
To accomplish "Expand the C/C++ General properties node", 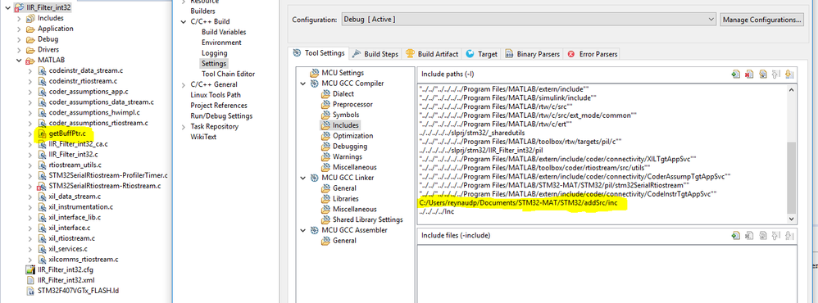I will (x=183, y=84).
